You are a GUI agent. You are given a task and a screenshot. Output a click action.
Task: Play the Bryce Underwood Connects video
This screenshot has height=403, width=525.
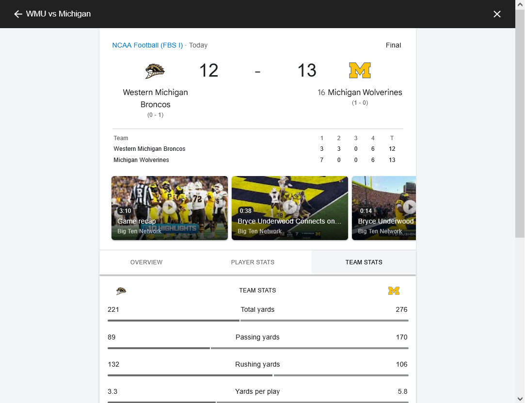(x=289, y=208)
